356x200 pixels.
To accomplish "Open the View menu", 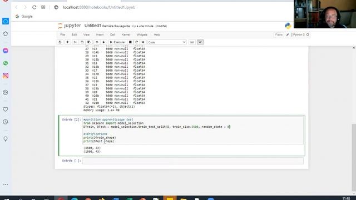I will click(x=87, y=34).
